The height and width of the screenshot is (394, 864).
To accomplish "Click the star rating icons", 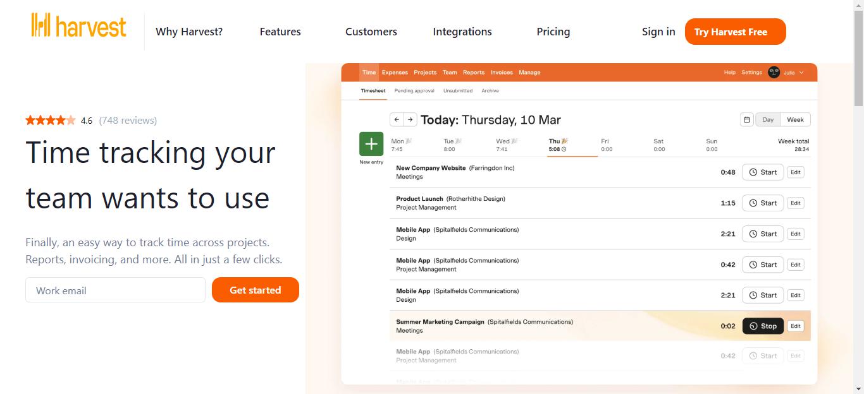I will point(50,120).
